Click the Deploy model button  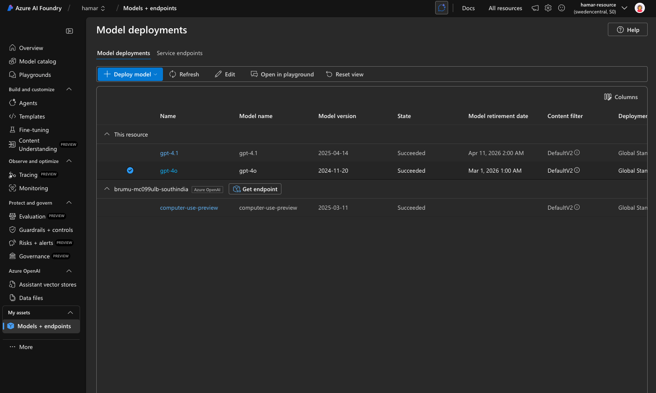tap(130, 74)
